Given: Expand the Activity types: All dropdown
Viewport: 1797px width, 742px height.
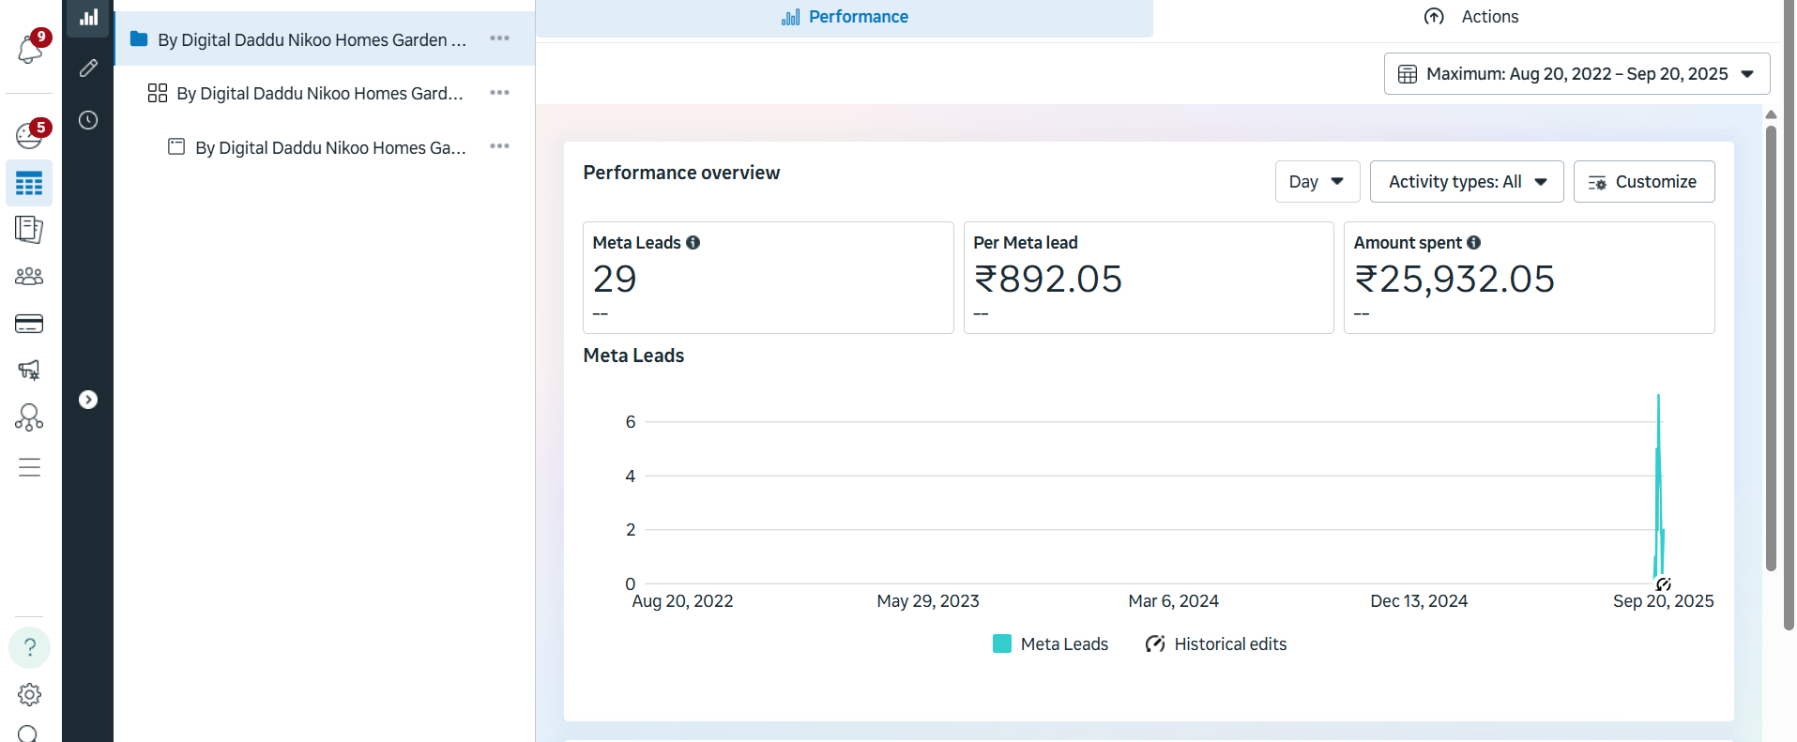Looking at the screenshot, I should (x=1466, y=182).
